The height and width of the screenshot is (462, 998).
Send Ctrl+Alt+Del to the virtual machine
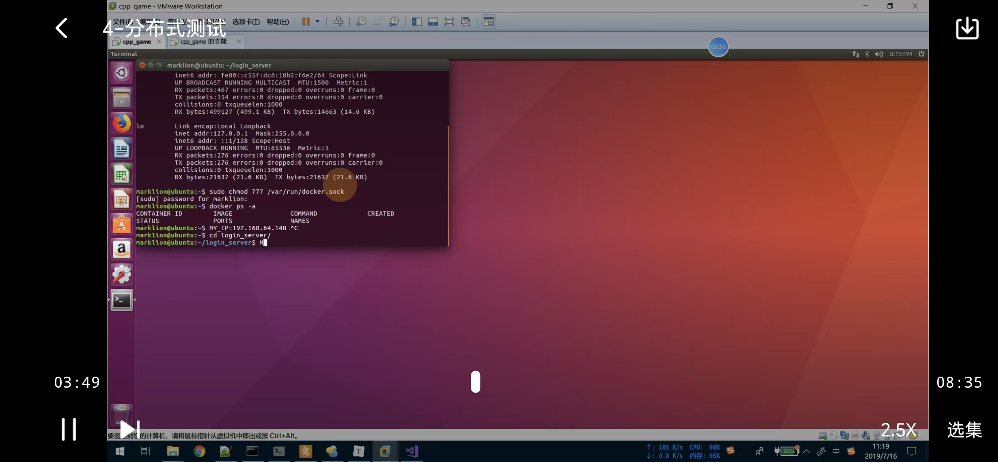[x=338, y=22]
